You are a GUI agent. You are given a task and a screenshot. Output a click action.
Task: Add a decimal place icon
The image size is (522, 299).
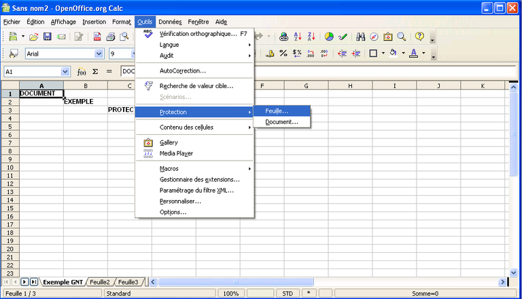coord(311,54)
